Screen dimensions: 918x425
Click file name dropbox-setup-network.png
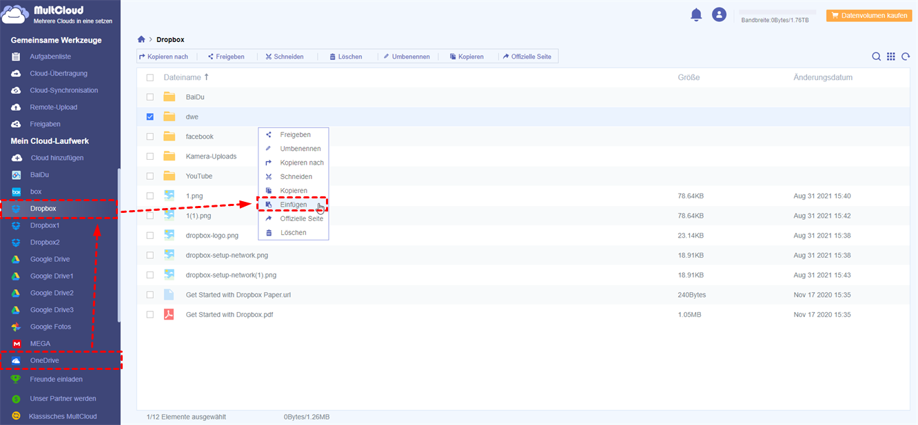point(227,255)
